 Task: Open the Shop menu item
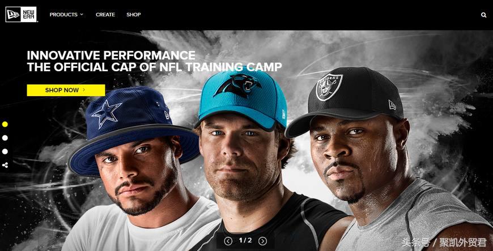pyautogui.click(x=134, y=15)
